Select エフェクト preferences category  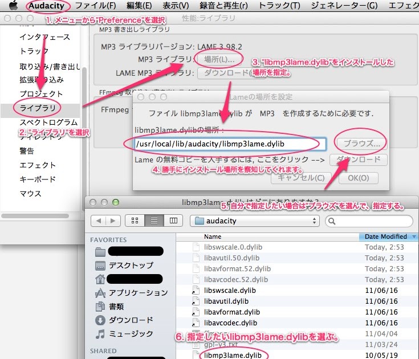click(38, 165)
